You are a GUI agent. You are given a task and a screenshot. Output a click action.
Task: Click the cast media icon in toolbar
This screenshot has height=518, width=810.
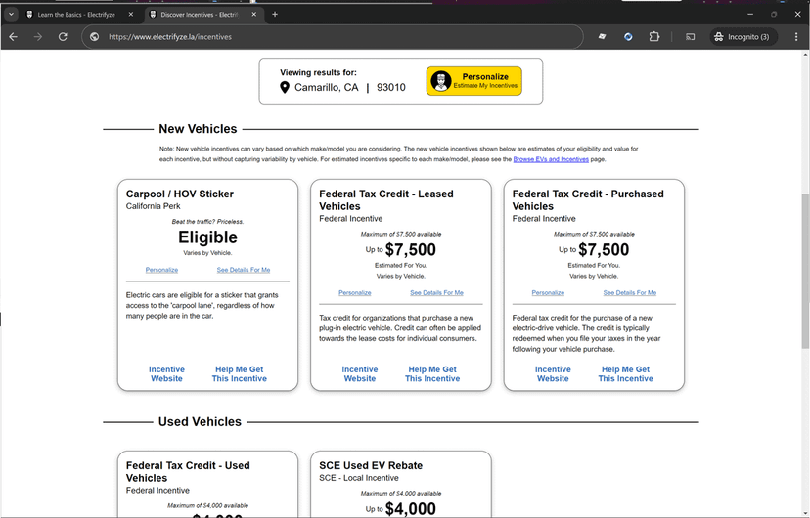[690, 37]
